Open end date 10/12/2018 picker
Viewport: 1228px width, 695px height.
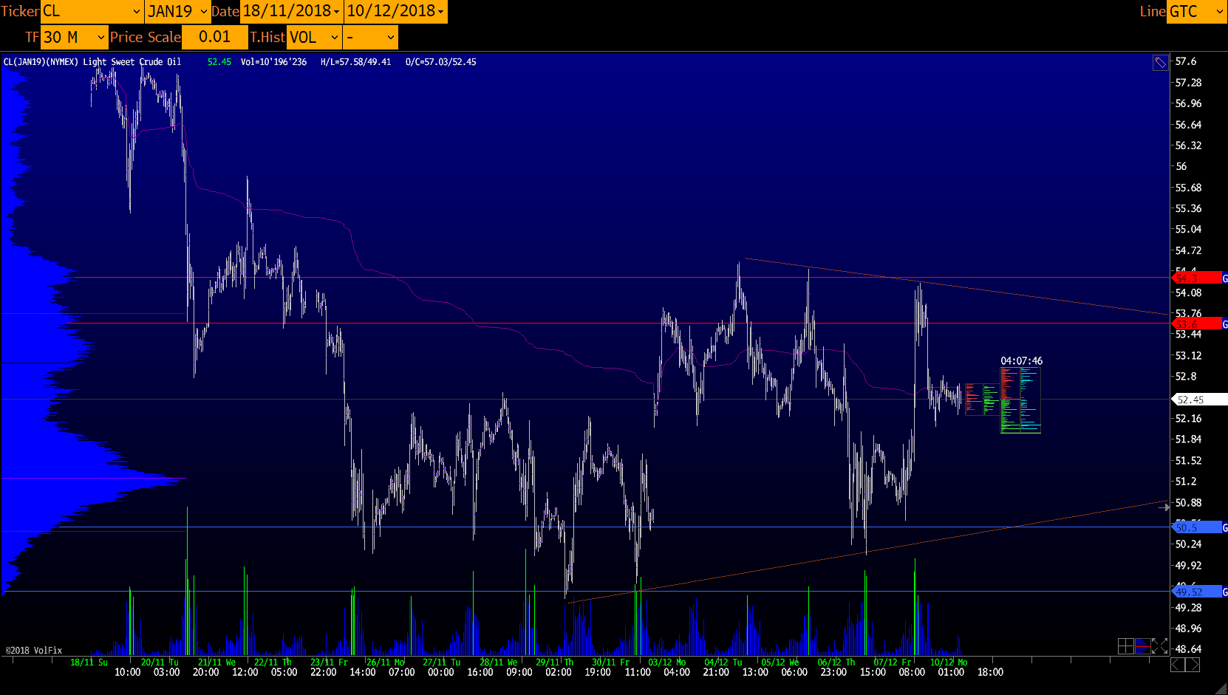(395, 12)
